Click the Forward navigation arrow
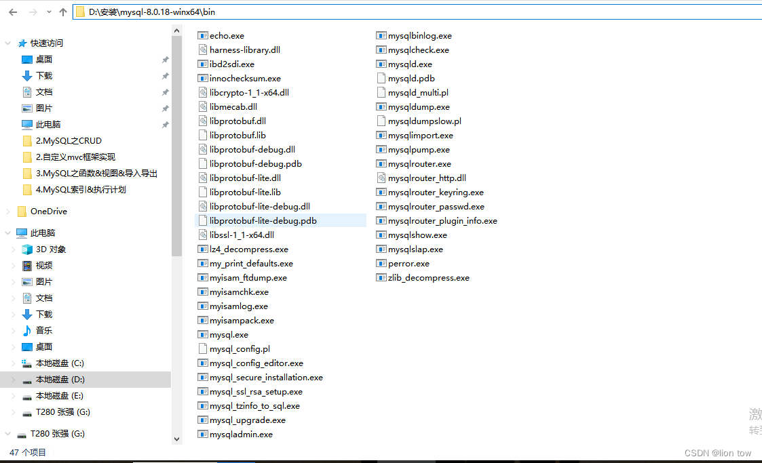This screenshot has width=762, height=463. click(33, 12)
